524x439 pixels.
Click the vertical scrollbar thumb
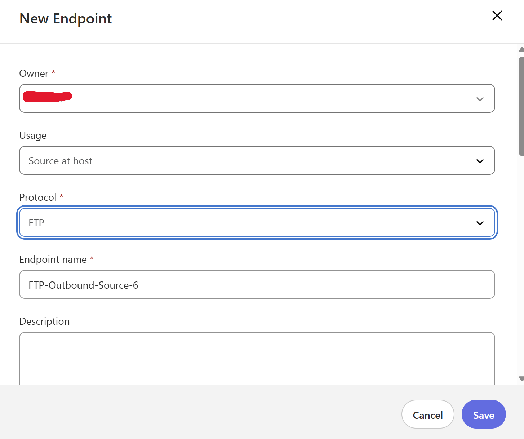(521, 106)
